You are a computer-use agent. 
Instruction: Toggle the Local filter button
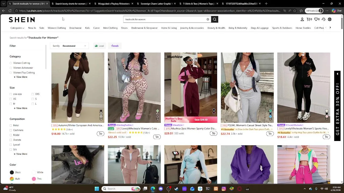[x=99, y=46]
